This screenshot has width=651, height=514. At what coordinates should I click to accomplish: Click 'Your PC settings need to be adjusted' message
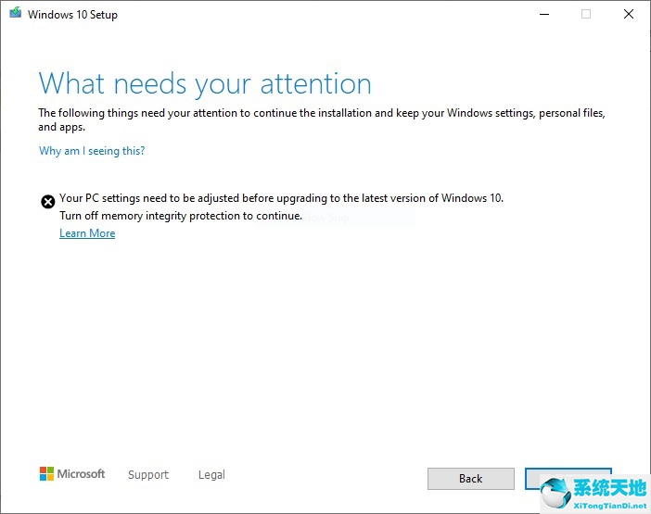point(281,198)
